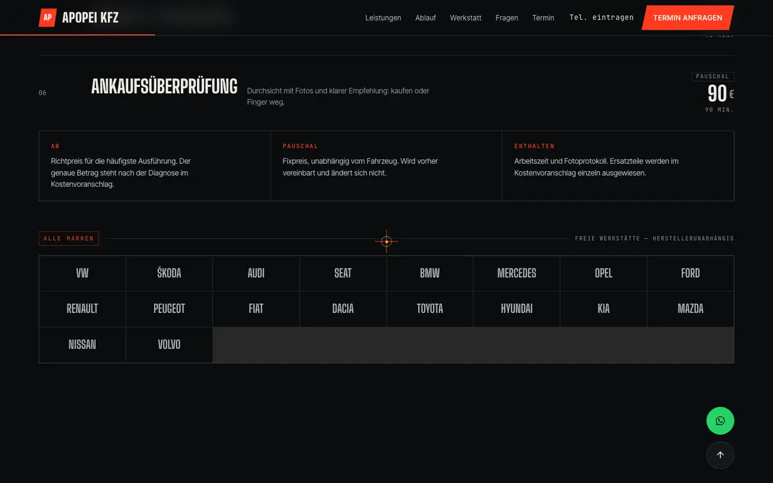
Task: Click the orange crosshair target marker
Action: tap(386, 241)
